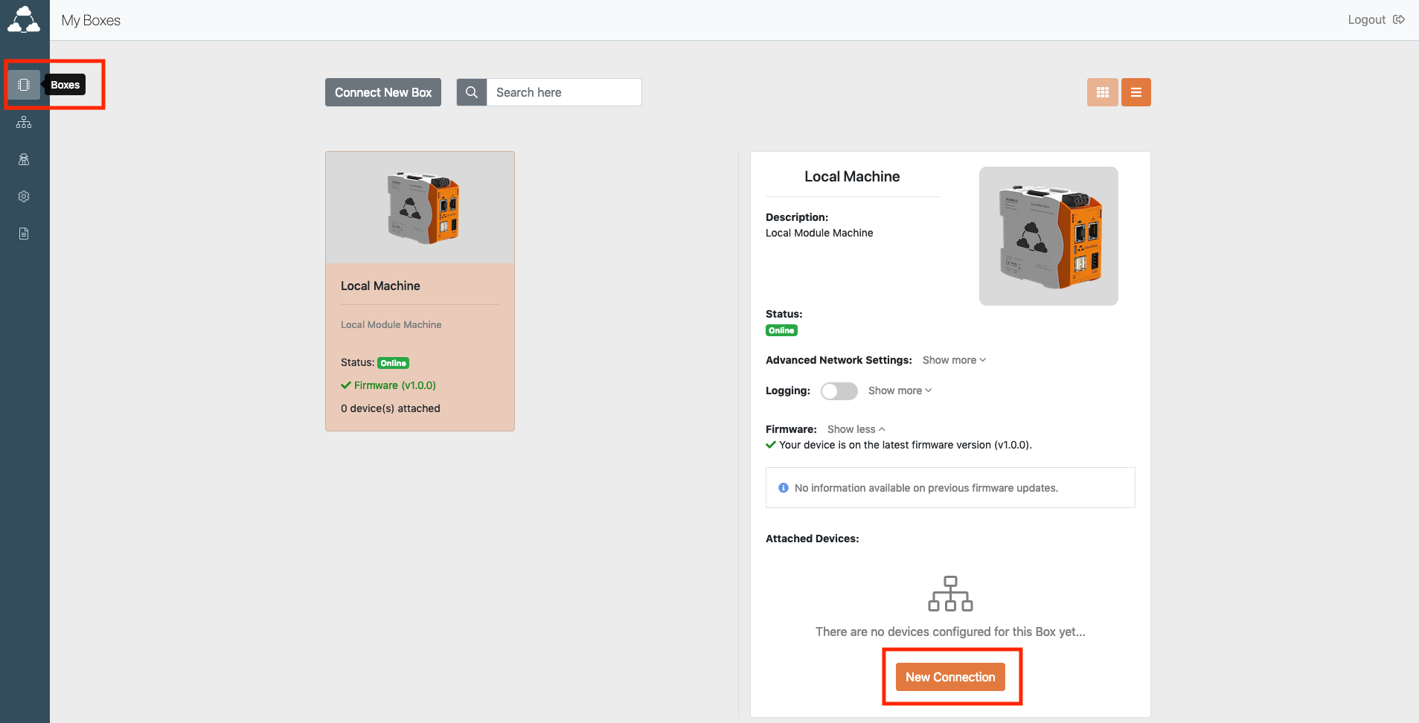Click the device image in details panel
Viewport: 1419px width, 723px height.
click(x=1048, y=236)
